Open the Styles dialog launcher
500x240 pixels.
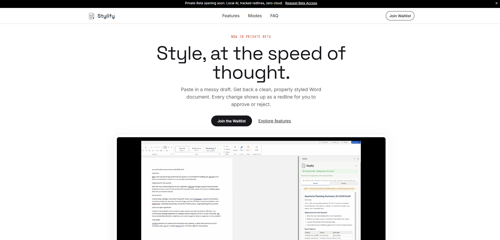click(219, 154)
